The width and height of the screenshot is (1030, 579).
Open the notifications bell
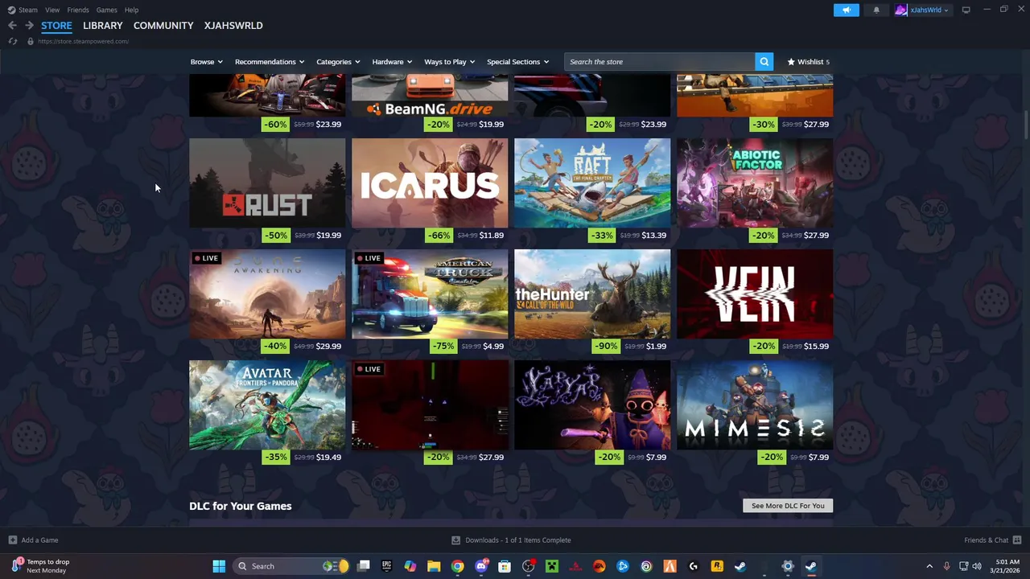click(x=876, y=10)
